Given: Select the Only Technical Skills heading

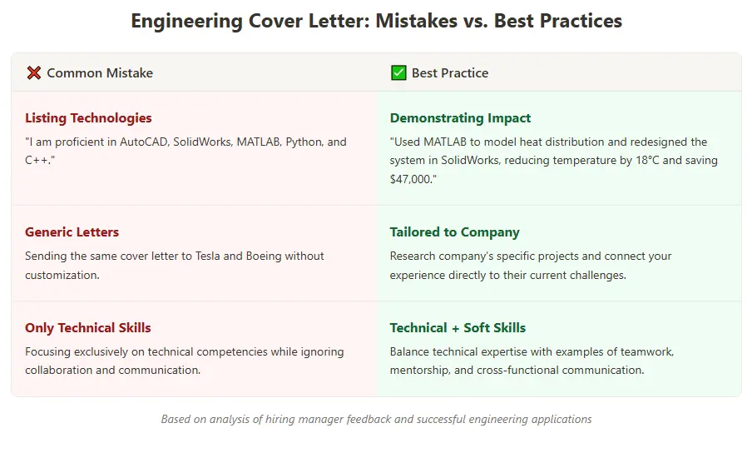Looking at the screenshot, I should pyautogui.click(x=88, y=327).
